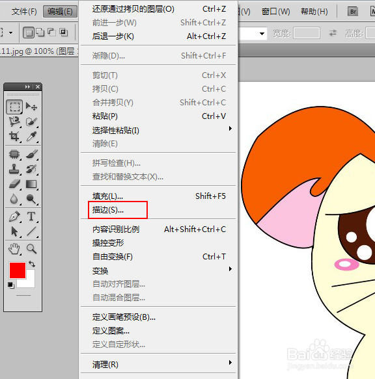Close the open Edit menu
This screenshot has height=379, width=375.
tap(60, 11)
